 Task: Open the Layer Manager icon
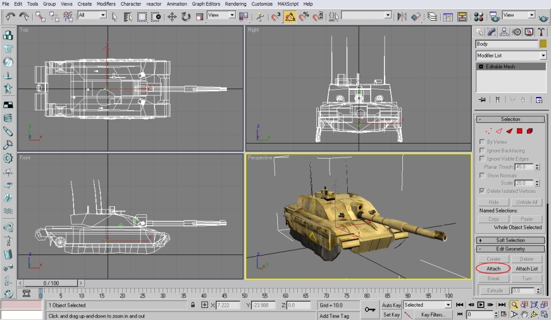432,17
